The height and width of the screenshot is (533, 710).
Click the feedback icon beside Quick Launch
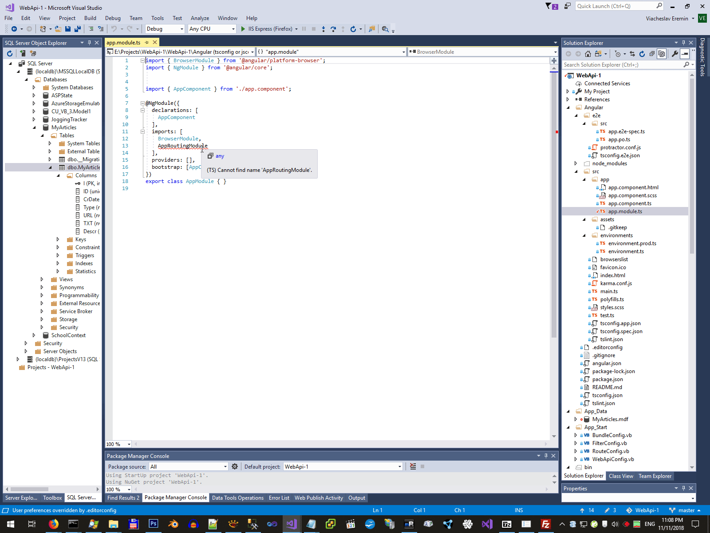[568, 6]
